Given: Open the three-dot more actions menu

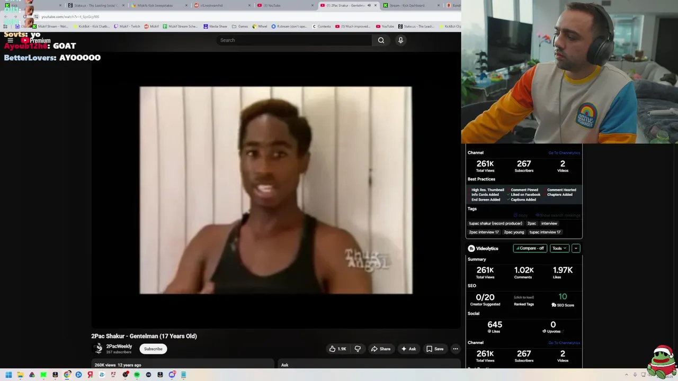Looking at the screenshot, I should [x=455, y=349].
